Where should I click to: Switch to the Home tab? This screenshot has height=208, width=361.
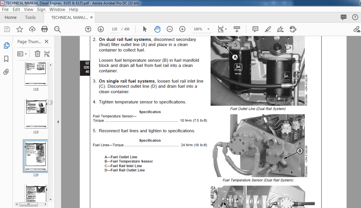[10, 17]
